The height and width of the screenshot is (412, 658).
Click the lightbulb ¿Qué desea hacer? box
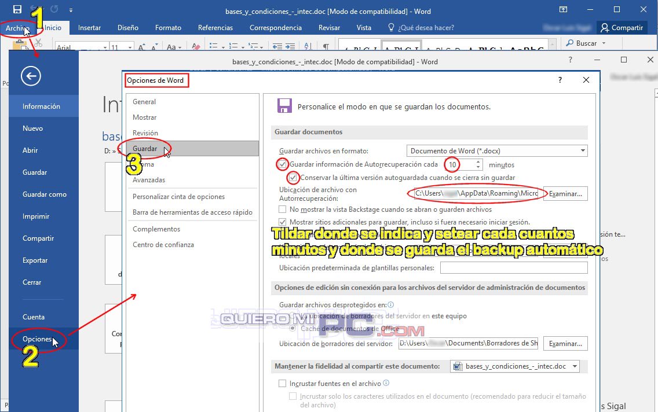(421, 28)
